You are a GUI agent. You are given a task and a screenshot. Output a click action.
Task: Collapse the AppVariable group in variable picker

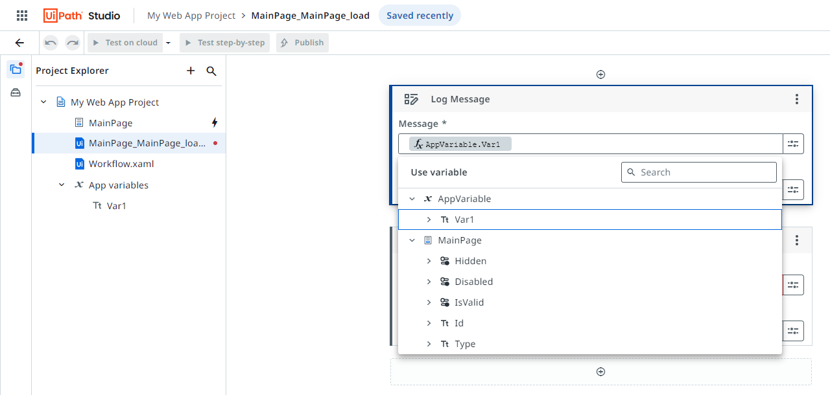click(x=412, y=199)
